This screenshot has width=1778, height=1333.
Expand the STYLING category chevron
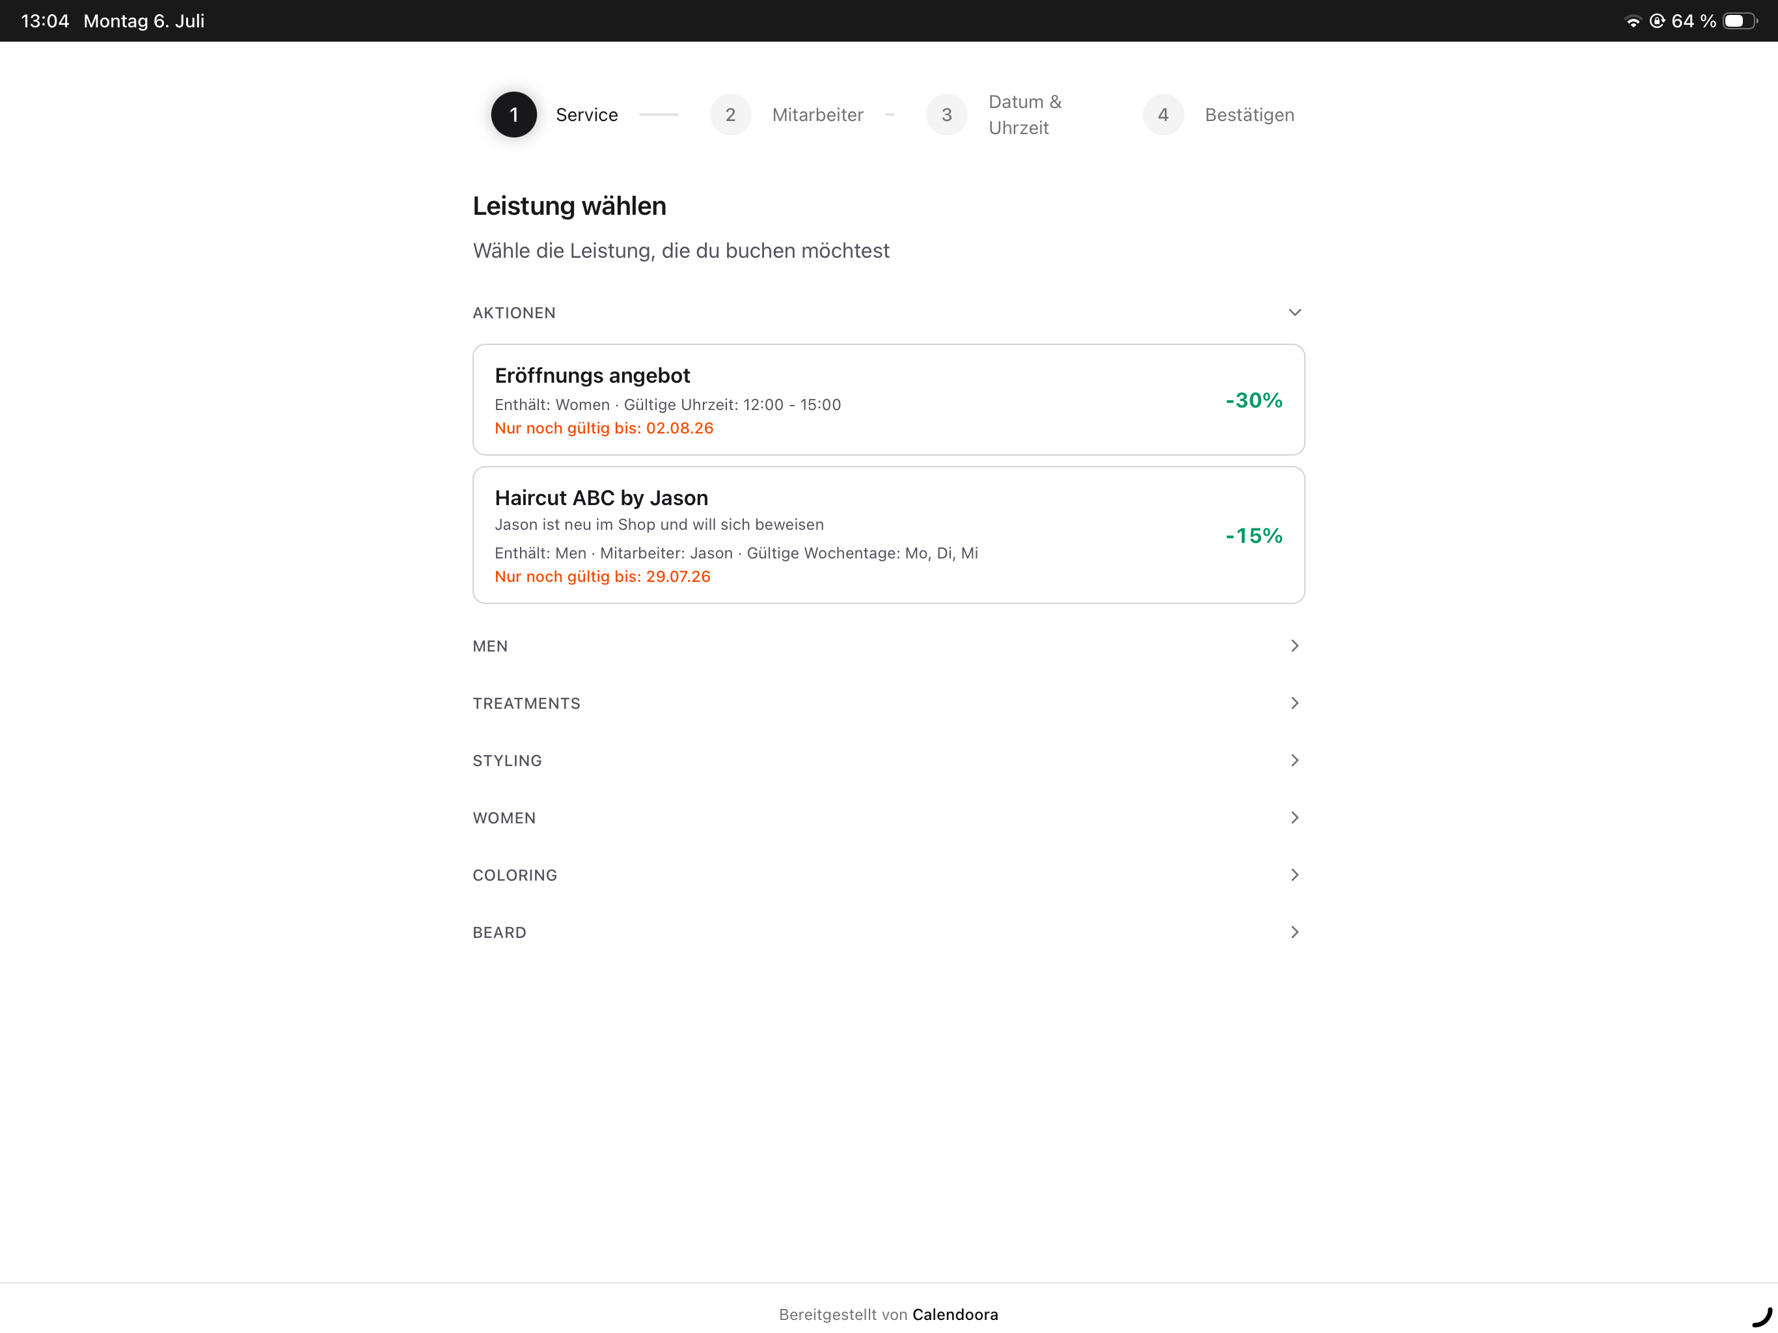[1294, 761]
